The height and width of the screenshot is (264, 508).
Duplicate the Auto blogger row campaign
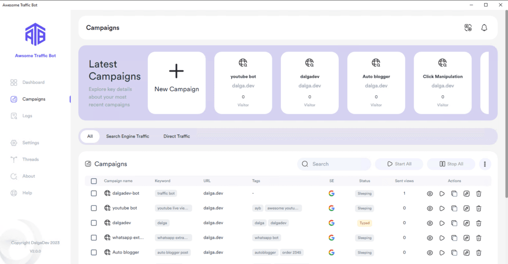tap(454, 253)
